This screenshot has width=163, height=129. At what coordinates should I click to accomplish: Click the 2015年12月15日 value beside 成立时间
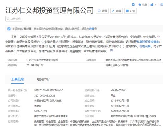[36, 65]
